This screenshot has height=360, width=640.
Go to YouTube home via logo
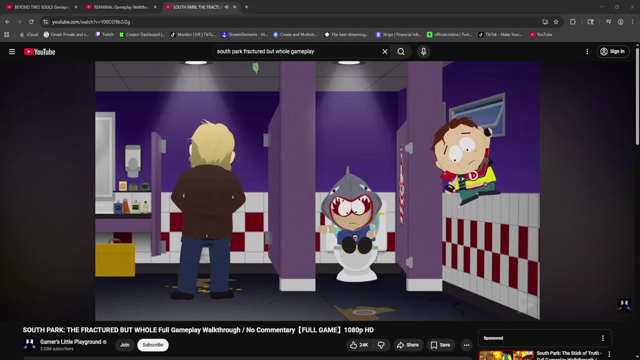coord(39,51)
